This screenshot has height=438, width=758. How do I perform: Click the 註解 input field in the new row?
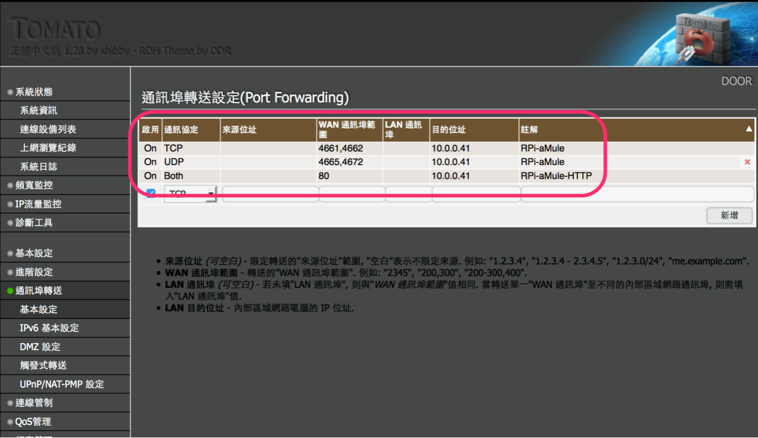pos(638,194)
